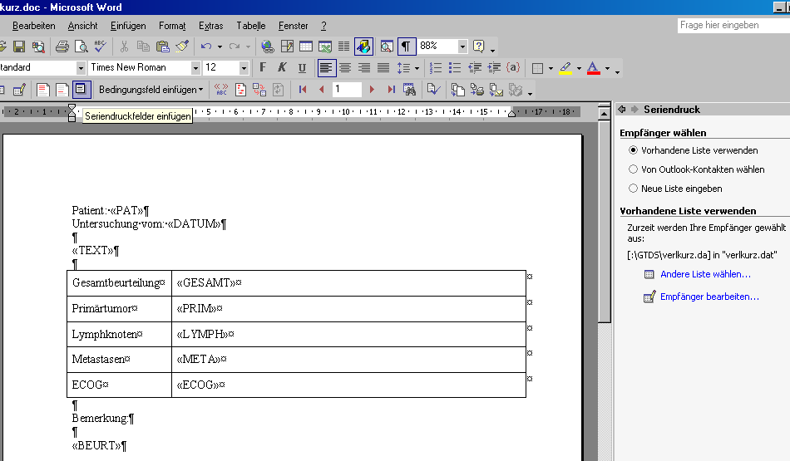The height and width of the screenshot is (461, 790).
Task: Open the Einfügen menu
Action: click(x=128, y=26)
